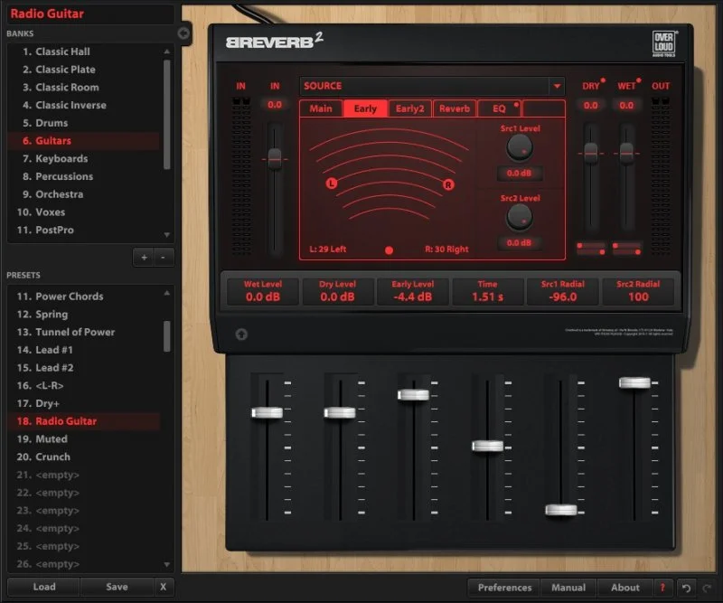Viewport: 723px width, 603px height.
Task: Click the IN value field 0.0
Action: point(275,105)
